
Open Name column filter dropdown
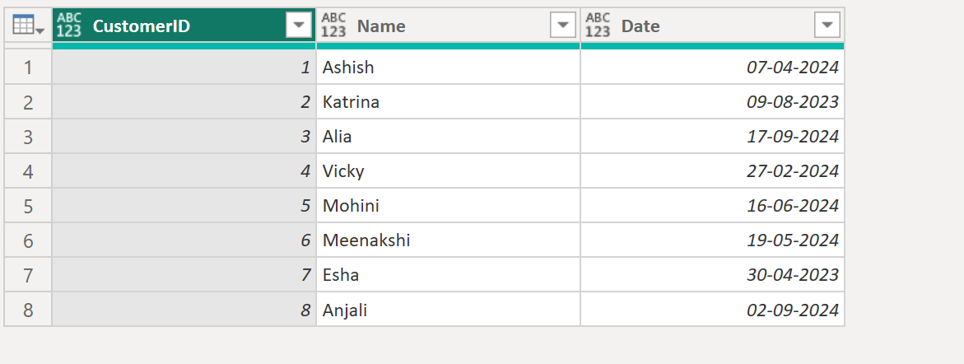coord(562,26)
